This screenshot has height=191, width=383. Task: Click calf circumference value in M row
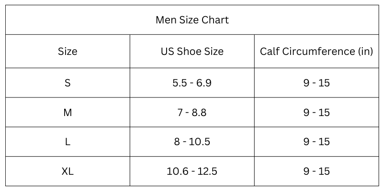click(x=316, y=113)
